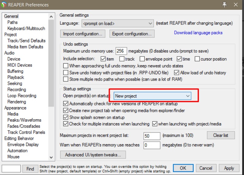Toggle Show splash screen on startup
Viewport: 244px width, 175px height.
click(x=66, y=117)
